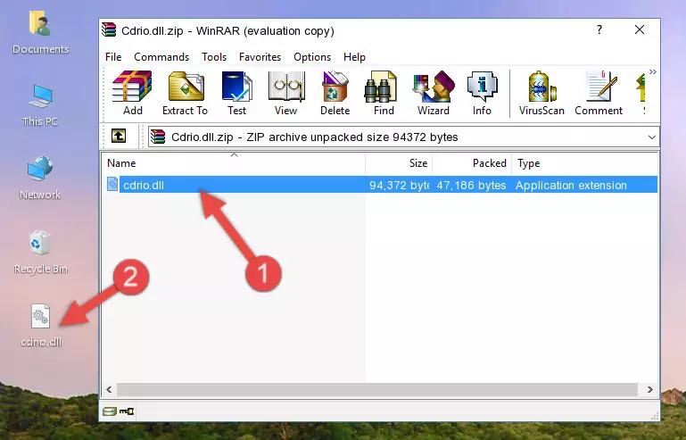
Task: Click the 47,186 bytes packed value
Action: (x=471, y=186)
